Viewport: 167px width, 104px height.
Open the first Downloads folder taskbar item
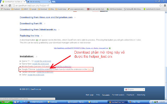click(x=57, y=102)
